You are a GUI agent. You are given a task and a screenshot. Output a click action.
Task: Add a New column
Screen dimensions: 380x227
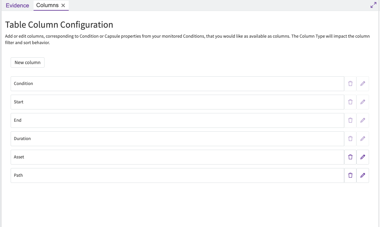click(x=28, y=62)
